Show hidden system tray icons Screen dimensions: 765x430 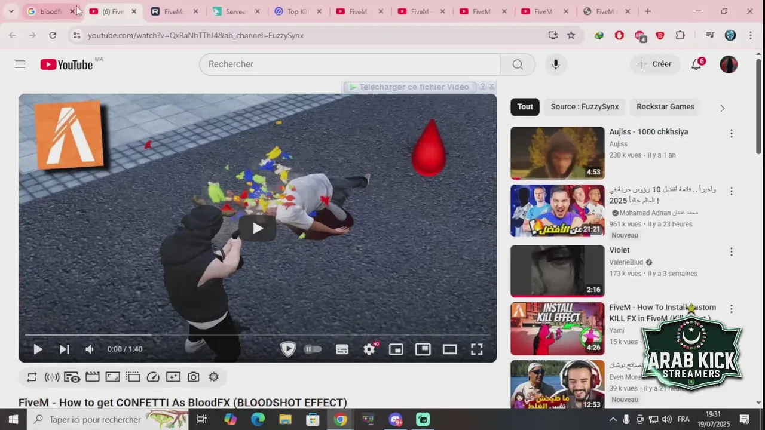[613, 419]
